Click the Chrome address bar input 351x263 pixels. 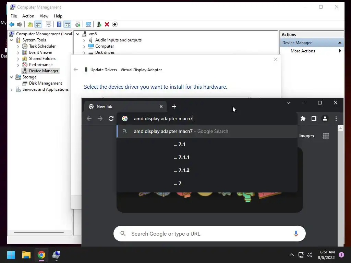pos(207,118)
